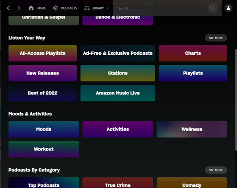
Task: Open the user profile icon
Action: (x=228, y=8)
